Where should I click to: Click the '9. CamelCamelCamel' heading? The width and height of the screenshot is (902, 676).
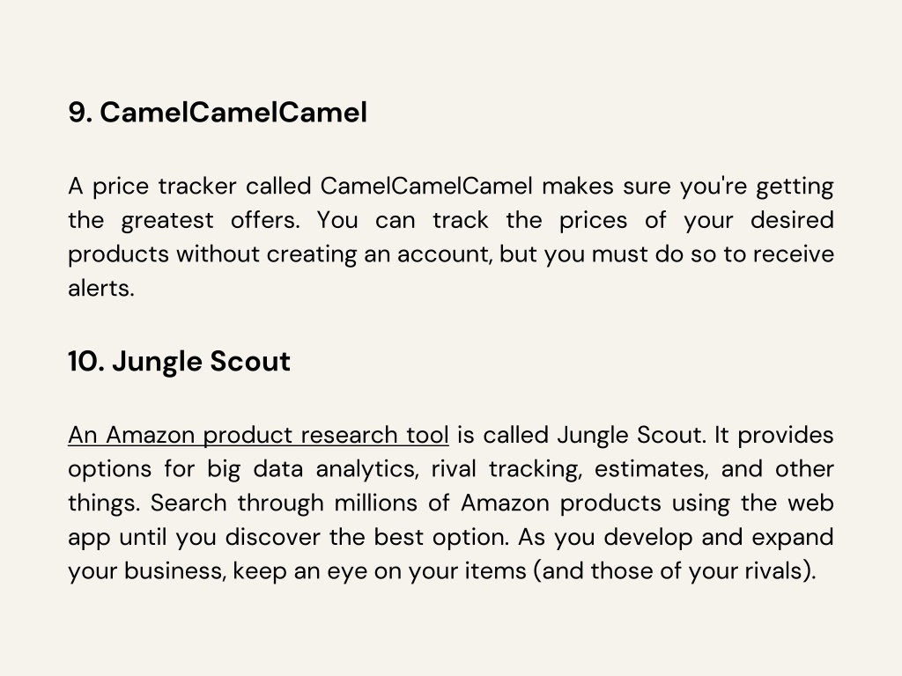pos(218,112)
